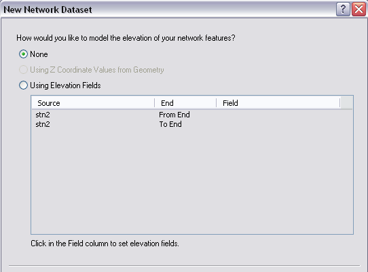368x272 pixels.
Task: Click the Help question mark icon
Action: 343,9
